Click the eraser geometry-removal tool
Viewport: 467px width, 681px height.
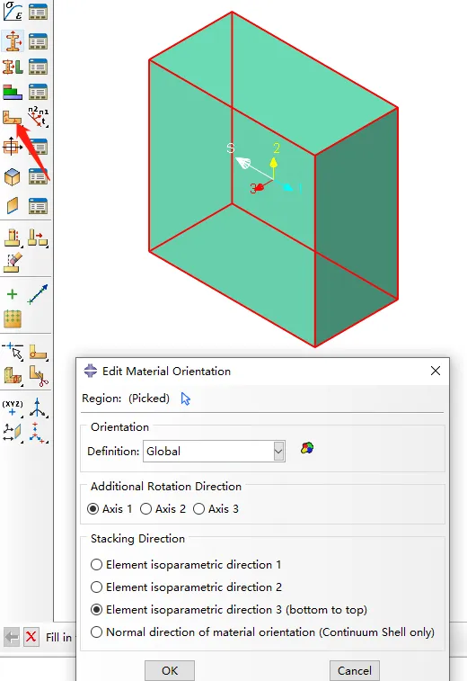click(x=13, y=263)
